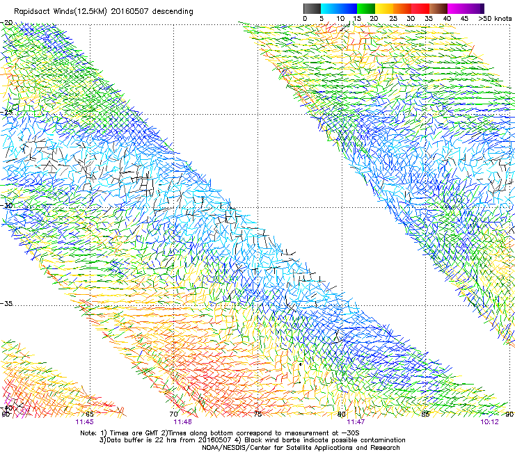The height and width of the screenshot is (452, 515).
Task: Click the 90 longitude axis label
Action: coord(509,414)
